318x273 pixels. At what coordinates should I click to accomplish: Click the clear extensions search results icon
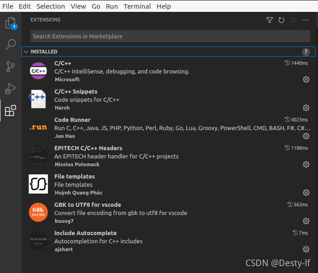pyautogui.click(x=293, y=20)
